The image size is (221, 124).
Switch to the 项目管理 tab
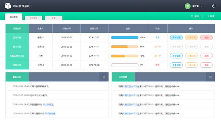13,17
